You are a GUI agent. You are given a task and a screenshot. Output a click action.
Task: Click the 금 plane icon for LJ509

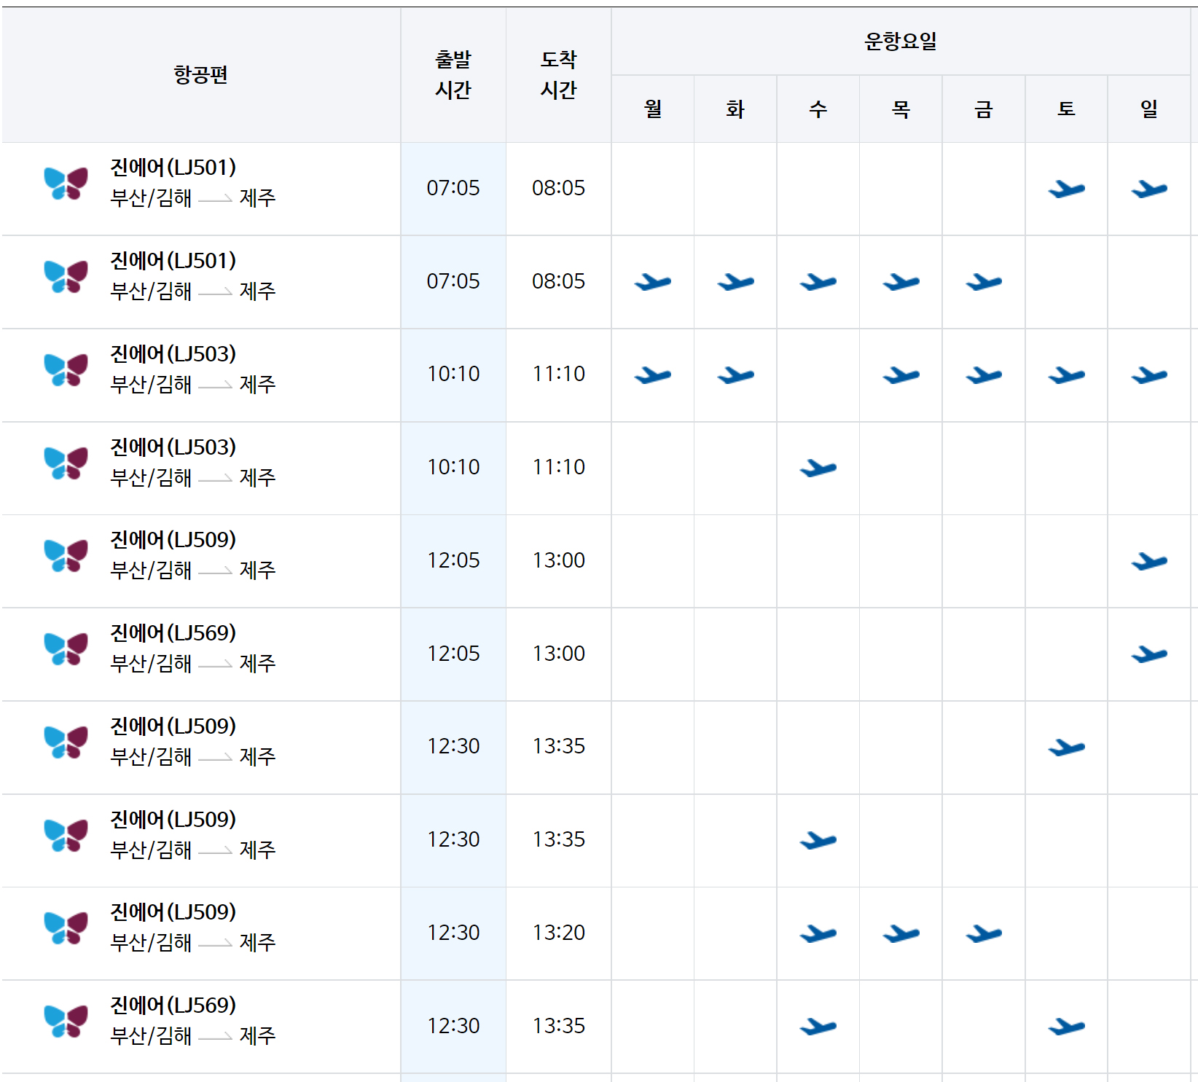point(984,933)
